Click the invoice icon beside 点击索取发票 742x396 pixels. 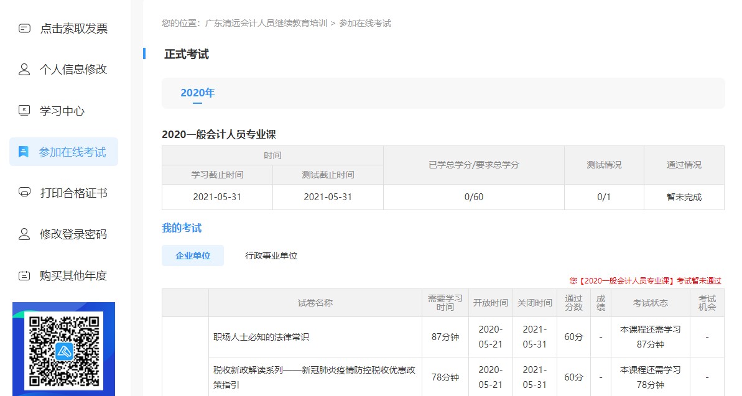[23, 28]
